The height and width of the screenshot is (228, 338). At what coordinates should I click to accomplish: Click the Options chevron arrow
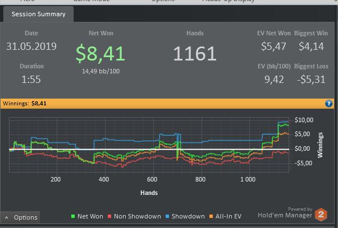pyautogui.click(x=7, y=217)
